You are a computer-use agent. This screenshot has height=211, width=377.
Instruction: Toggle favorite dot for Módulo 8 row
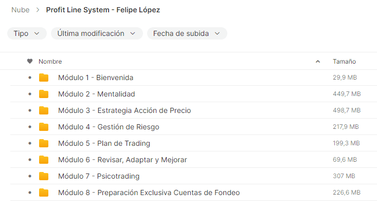pyautogui.click(x=30, y=193)
